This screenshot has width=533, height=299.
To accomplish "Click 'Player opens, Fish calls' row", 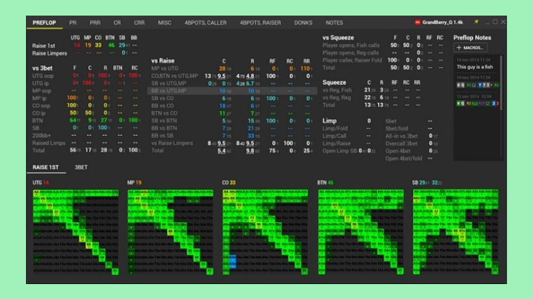I will [383, 45].
